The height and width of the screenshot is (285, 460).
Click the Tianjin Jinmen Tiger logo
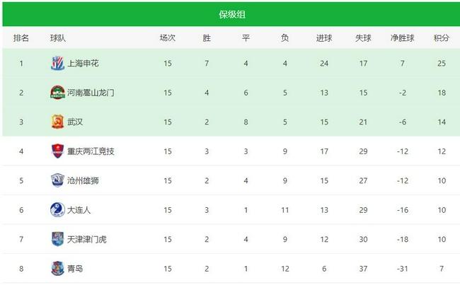tap(57, 239)
